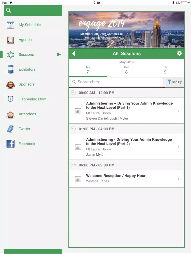The width and height of the screenshot is (191, 254).
Task: Select the Sessions people-circle icon
Action: [x=10, y=55]
